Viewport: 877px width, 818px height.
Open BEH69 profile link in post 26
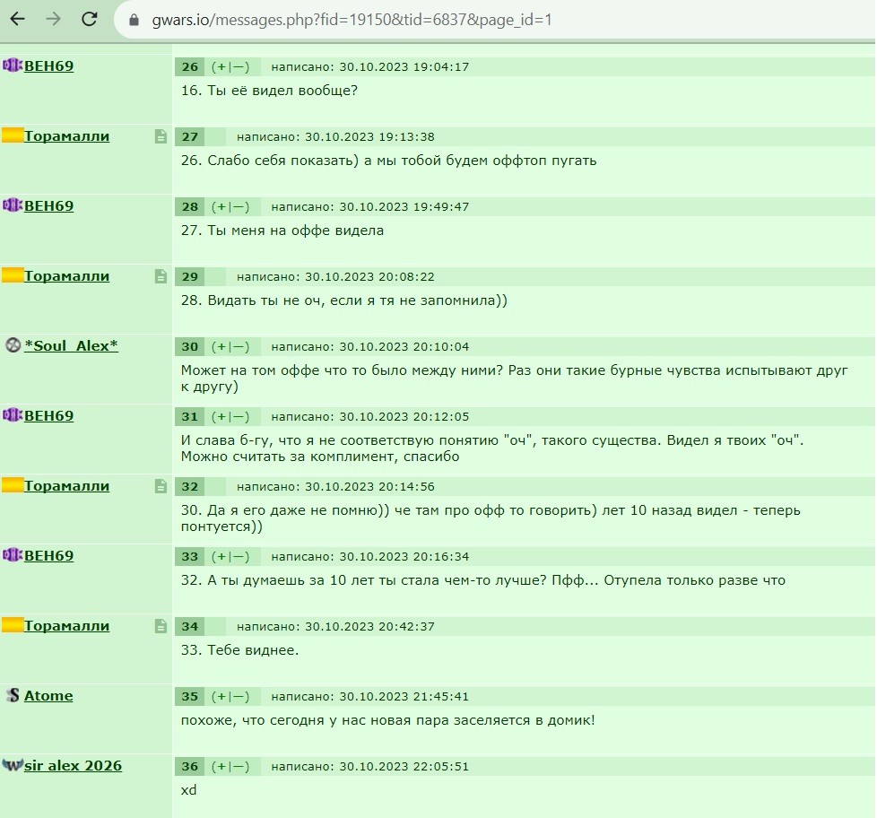click(x=48, y=66)
